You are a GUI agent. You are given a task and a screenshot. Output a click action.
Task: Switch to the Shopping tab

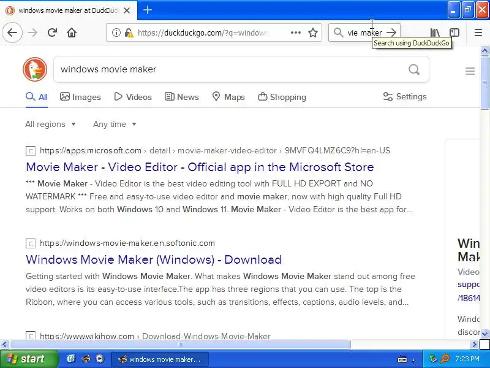click(x=282, y=97)
